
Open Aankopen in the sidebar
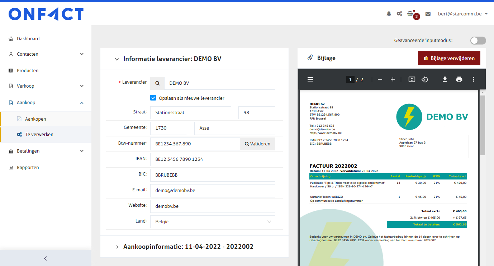coord(35,119)
